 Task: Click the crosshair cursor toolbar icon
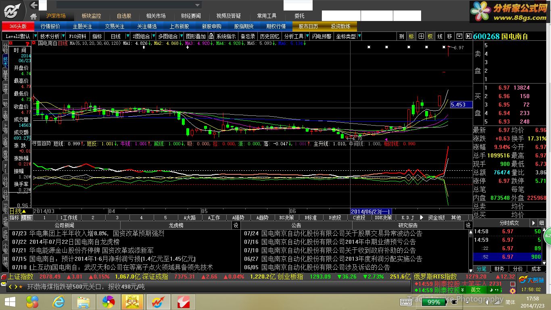tap(421, 36)
